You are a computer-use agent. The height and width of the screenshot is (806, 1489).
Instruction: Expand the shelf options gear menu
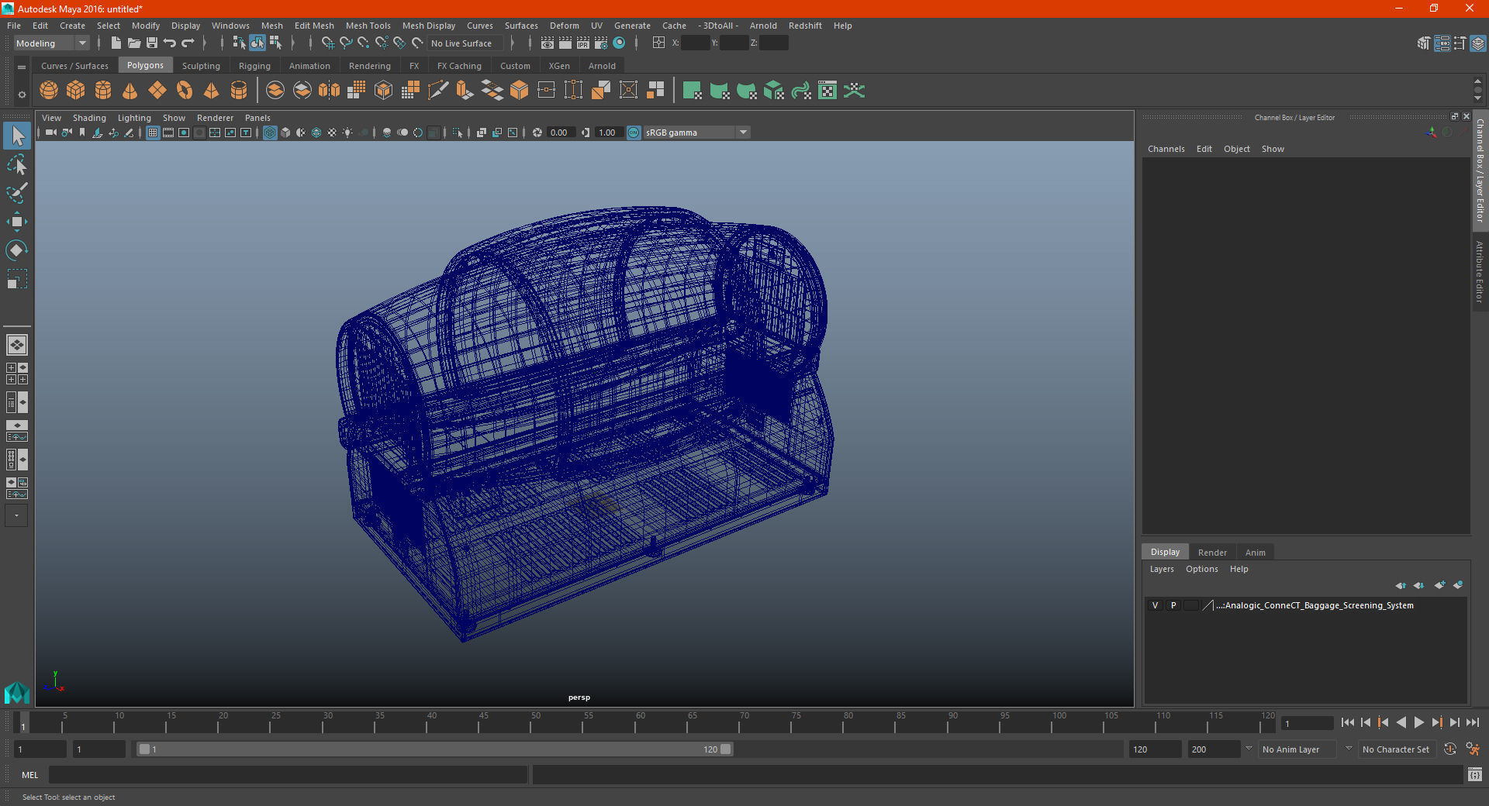click(22, 95)
